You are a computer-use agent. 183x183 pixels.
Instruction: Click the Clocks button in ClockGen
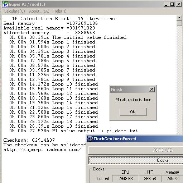click(136, 160)
